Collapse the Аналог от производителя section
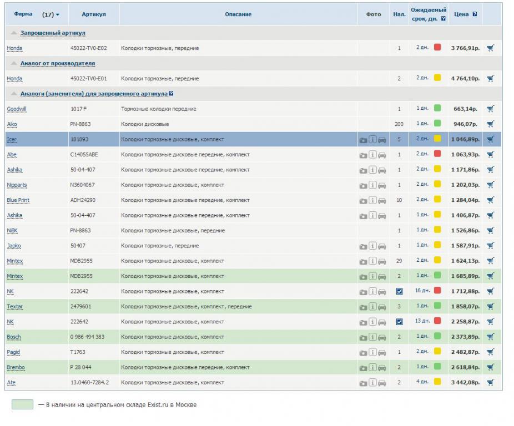Viewport: 514px width, 426px height. coord(14,64)
